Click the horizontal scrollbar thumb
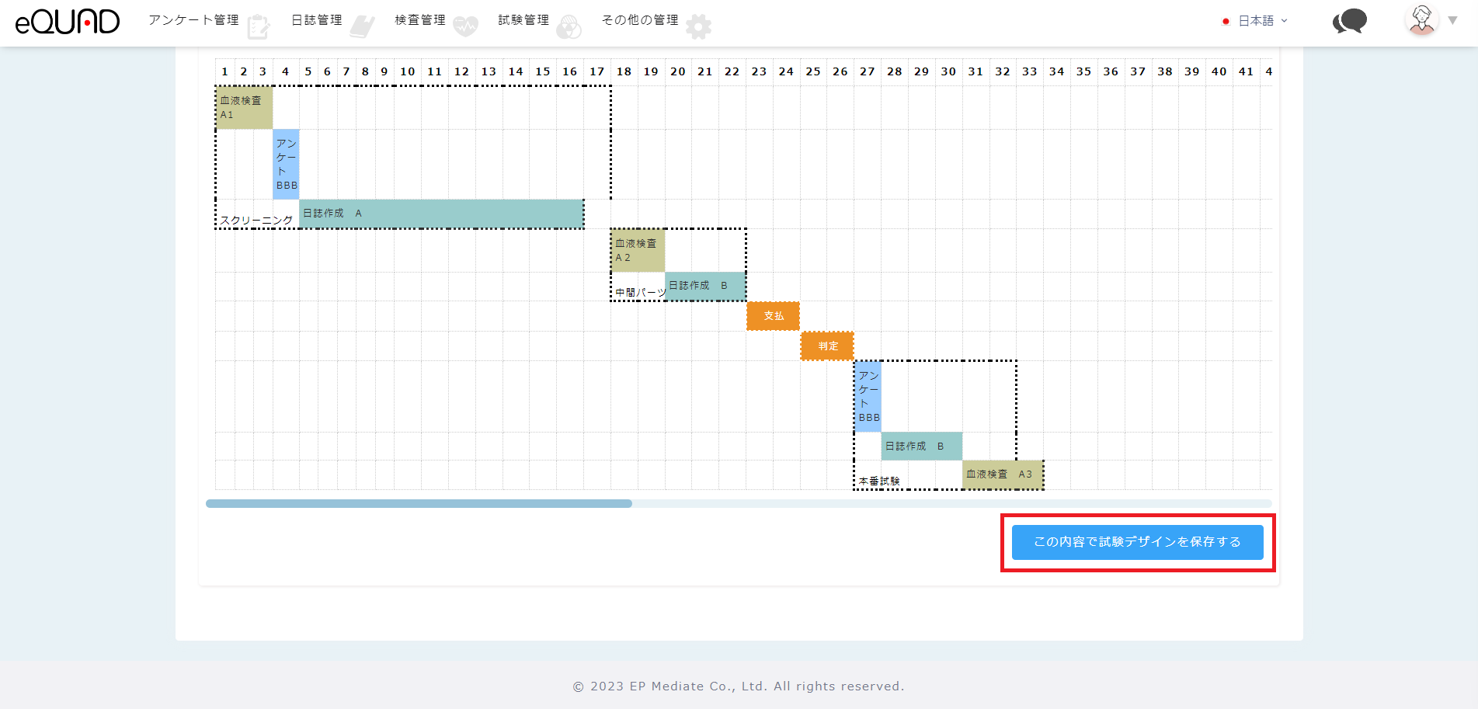The height and width of the screenshot is (709, 1478). (419, 504)
